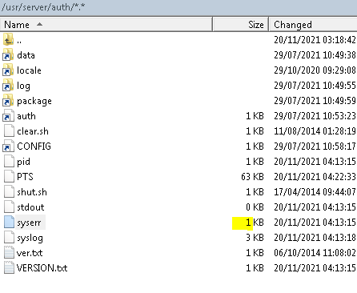Sort files by the Size column header
Screen dimensions: 357x293
pos(241,25)
